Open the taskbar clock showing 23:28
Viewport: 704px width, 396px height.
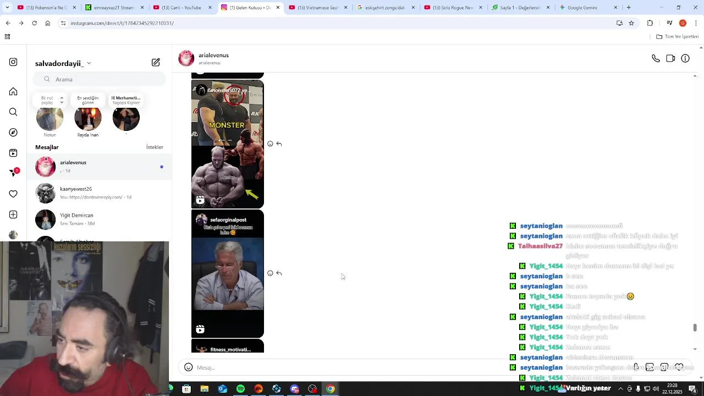672,388
